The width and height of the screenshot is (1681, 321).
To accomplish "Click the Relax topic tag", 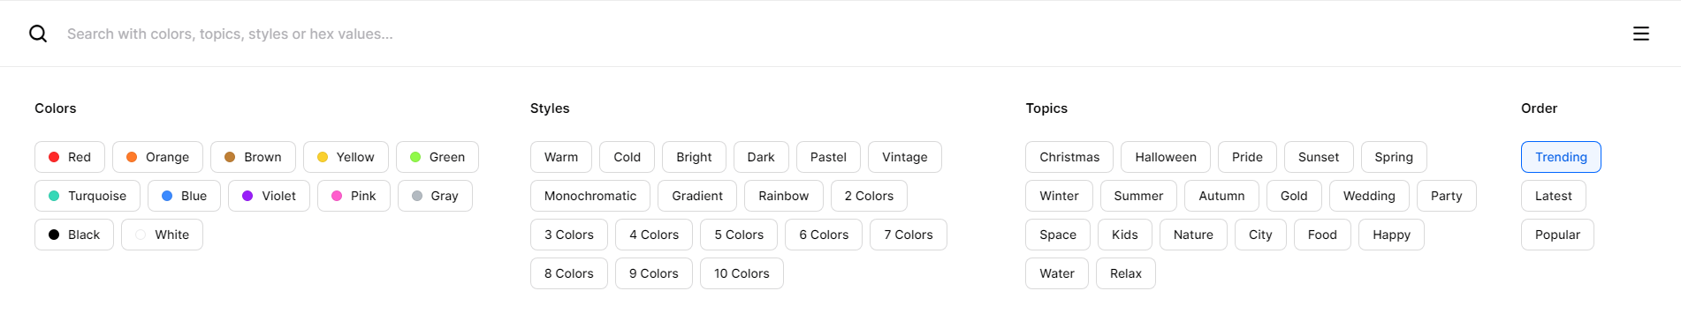I will point(1126,273).
